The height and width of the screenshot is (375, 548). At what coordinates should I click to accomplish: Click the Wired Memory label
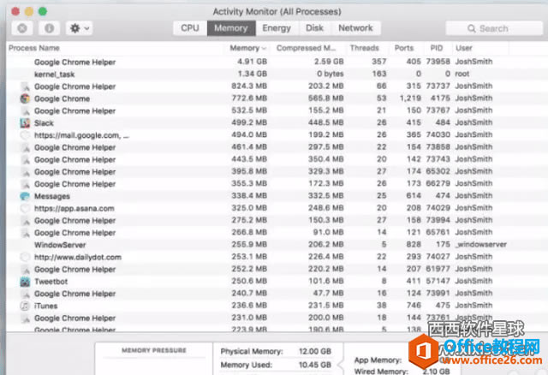pyautogui.click(x=381, y=372)
